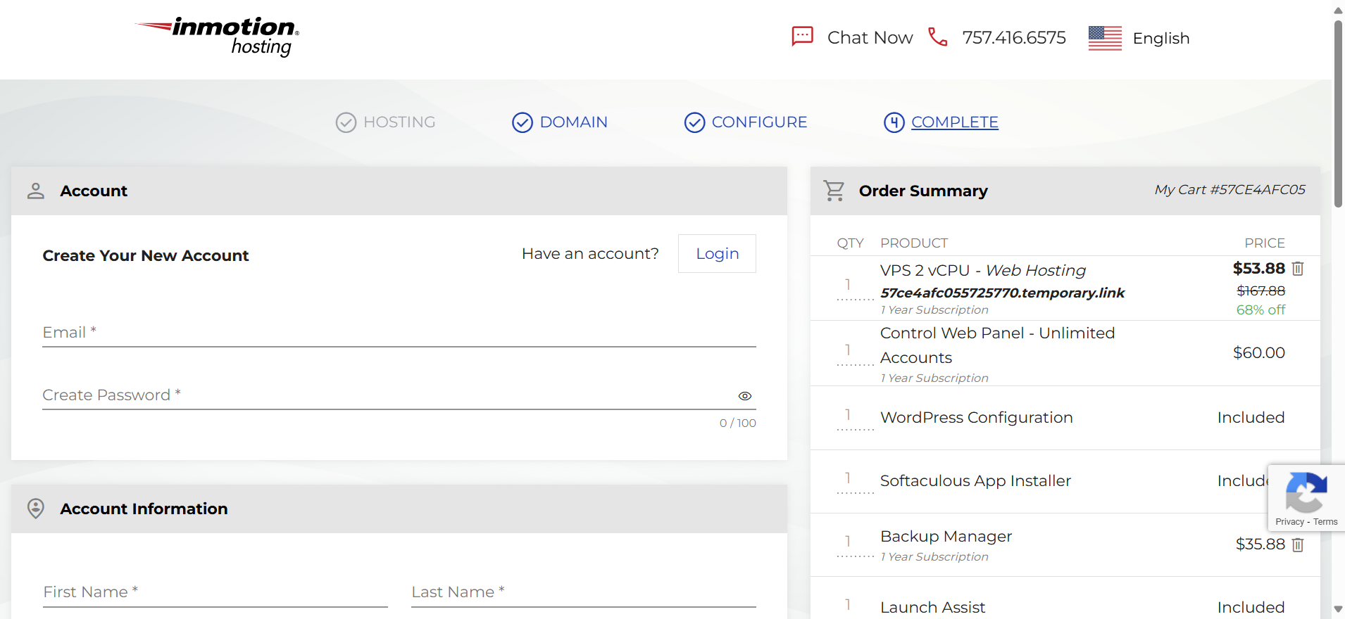
Task: Click the Hosting step checkmark icon
Action: pos(346,122)
